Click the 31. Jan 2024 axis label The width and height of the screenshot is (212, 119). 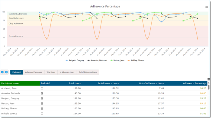[x=201, y=52]
